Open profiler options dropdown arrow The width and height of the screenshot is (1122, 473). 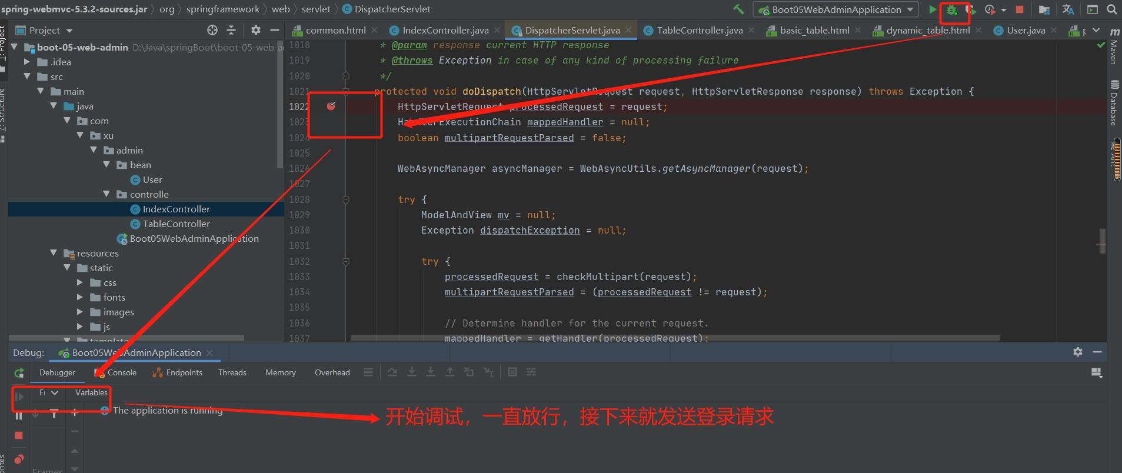pyautogui.click(x=1003, y=10)
